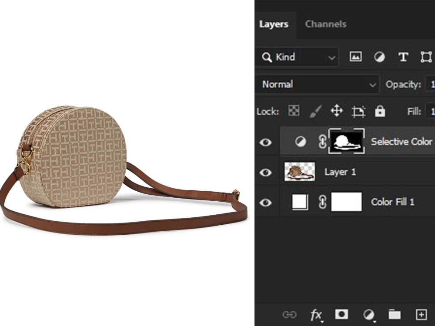The image size is (435, 326).
Task: Switch to the Channels tab
Action: (325, 24)
